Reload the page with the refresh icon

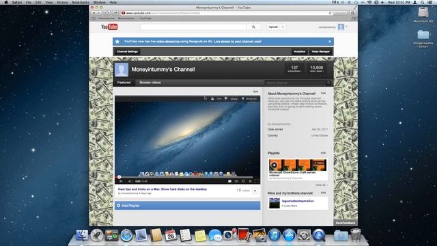tap(330, 13)
